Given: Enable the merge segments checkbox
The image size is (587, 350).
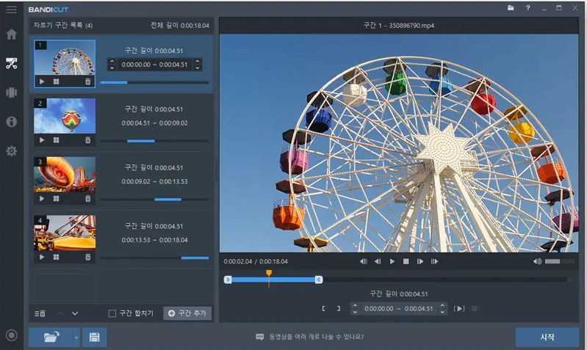Looking at the screenshot, I should (112, 313).
